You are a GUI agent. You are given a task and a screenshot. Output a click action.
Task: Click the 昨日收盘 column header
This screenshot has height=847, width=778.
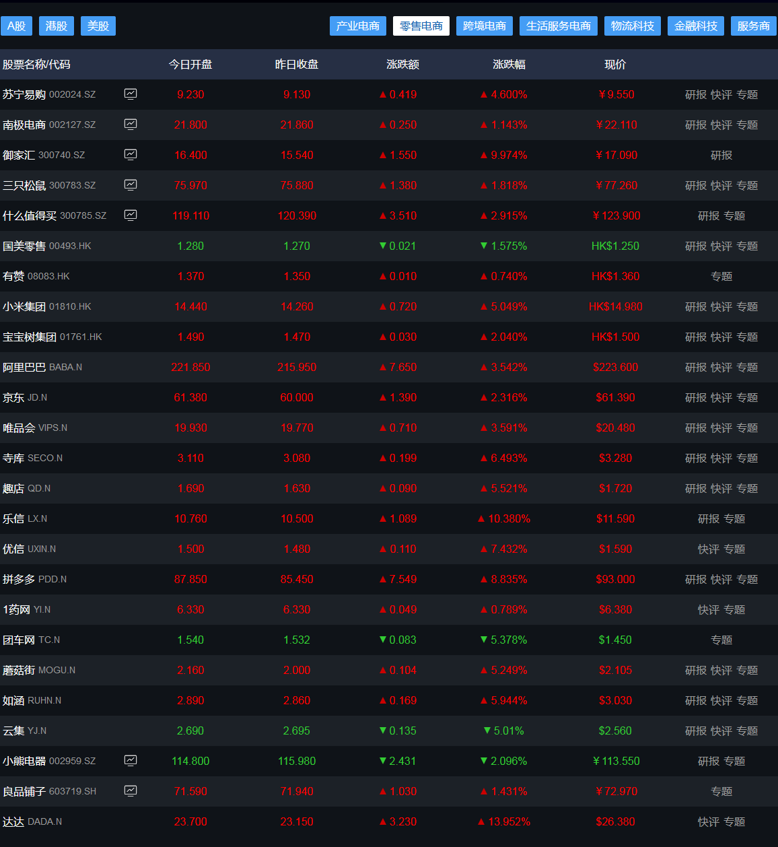tap(297, 65)
